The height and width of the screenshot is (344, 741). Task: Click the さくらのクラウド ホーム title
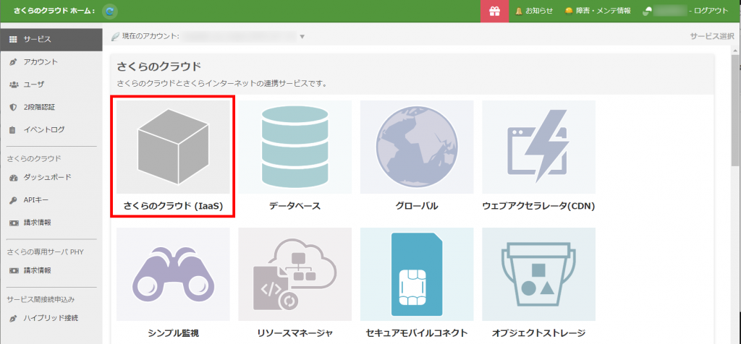tap(54, 12)
